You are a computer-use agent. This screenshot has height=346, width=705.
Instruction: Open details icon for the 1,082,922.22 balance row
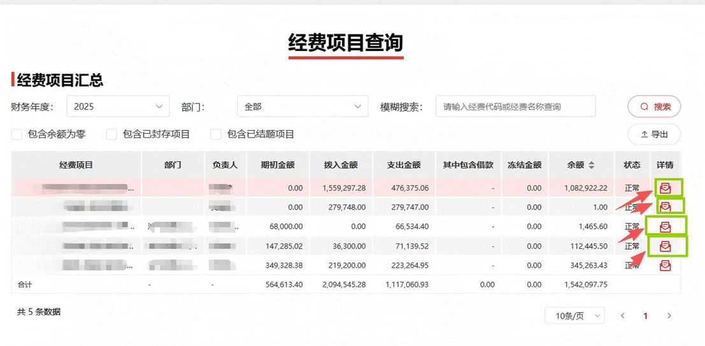666,187
